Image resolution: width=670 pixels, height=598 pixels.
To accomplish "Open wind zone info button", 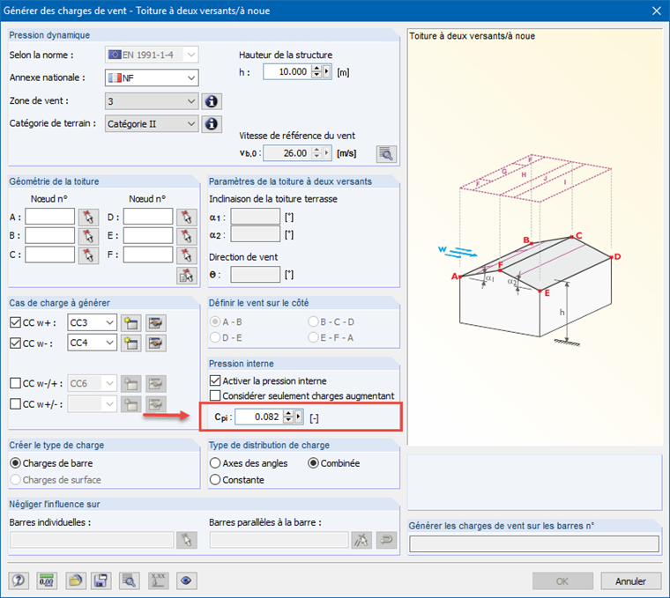I will (212, 101).
